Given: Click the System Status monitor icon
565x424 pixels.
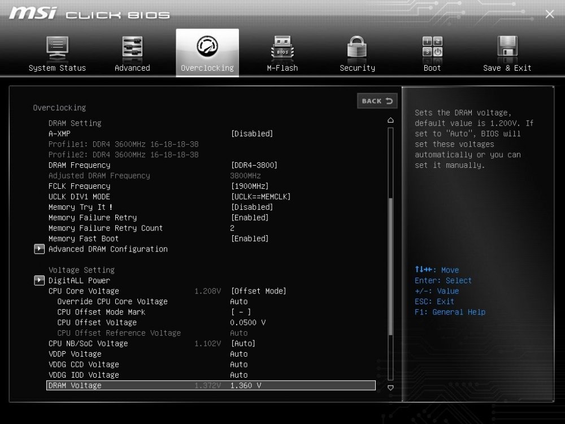Looking at the screenshot, I should point(57,48).
